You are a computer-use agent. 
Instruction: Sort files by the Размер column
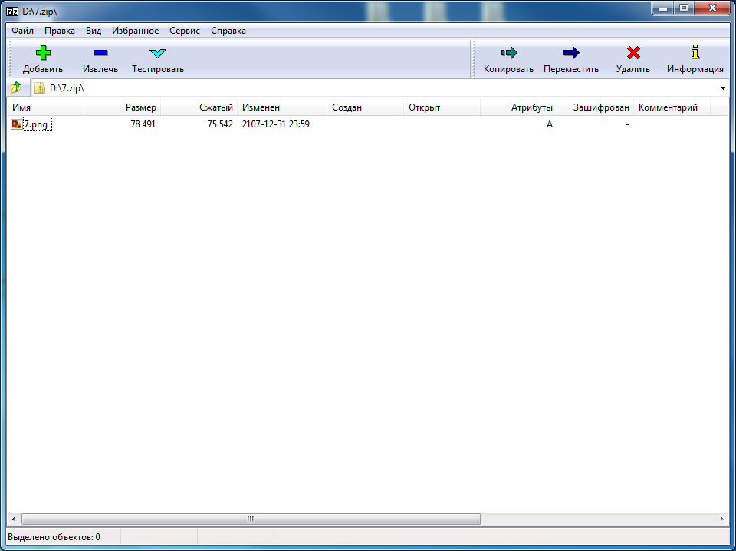click(143, 107)
